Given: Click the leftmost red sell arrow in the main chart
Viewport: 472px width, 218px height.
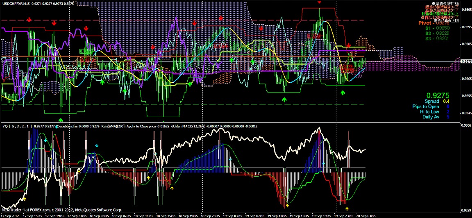Looking at the screenshot, I should coord(29,20).
